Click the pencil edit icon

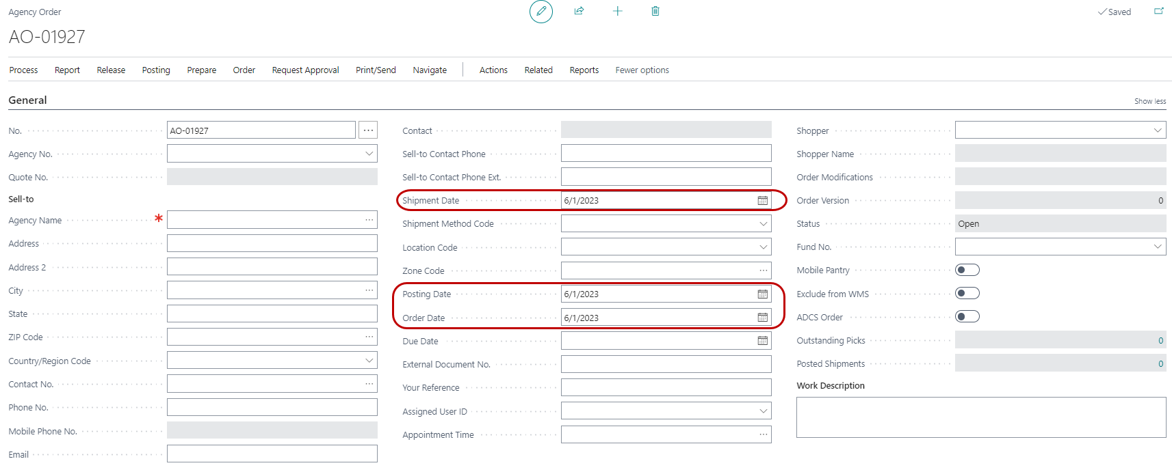pyautogui.click(x=541, y=12)
